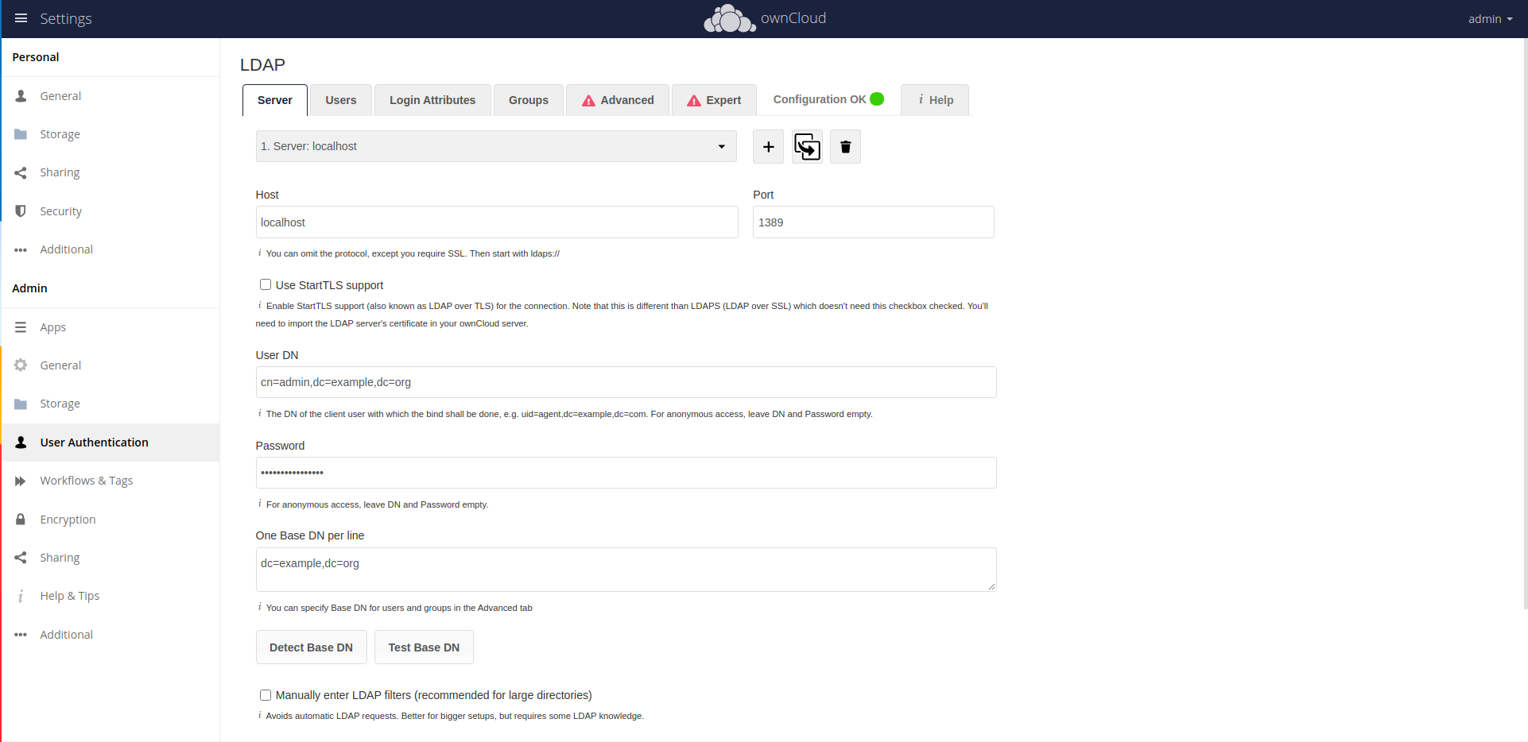The width and height of the screenshot is (1528, 742).
Task: Click the Test Base DN button
Action: click(x=424, y=647)
